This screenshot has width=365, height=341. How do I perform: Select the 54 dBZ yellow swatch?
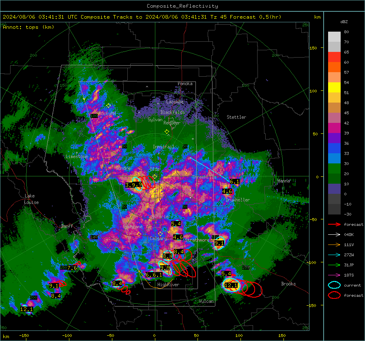click(x=334, y=87)
